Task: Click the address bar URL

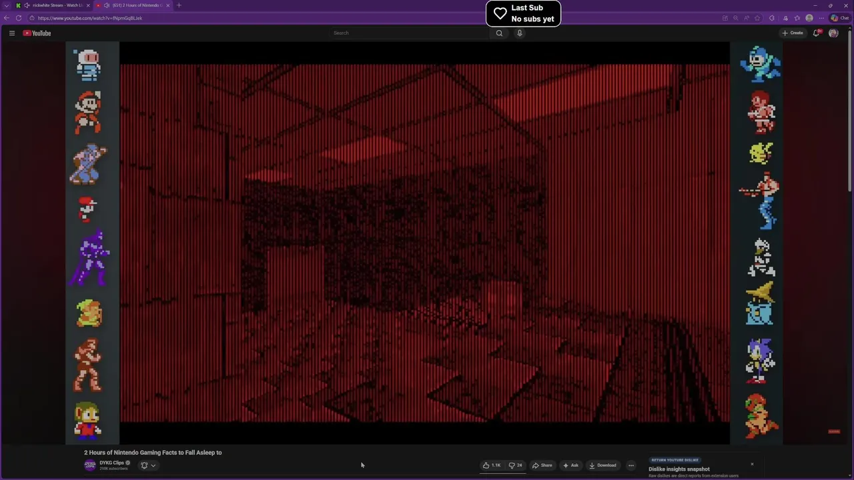Action: 90,18
